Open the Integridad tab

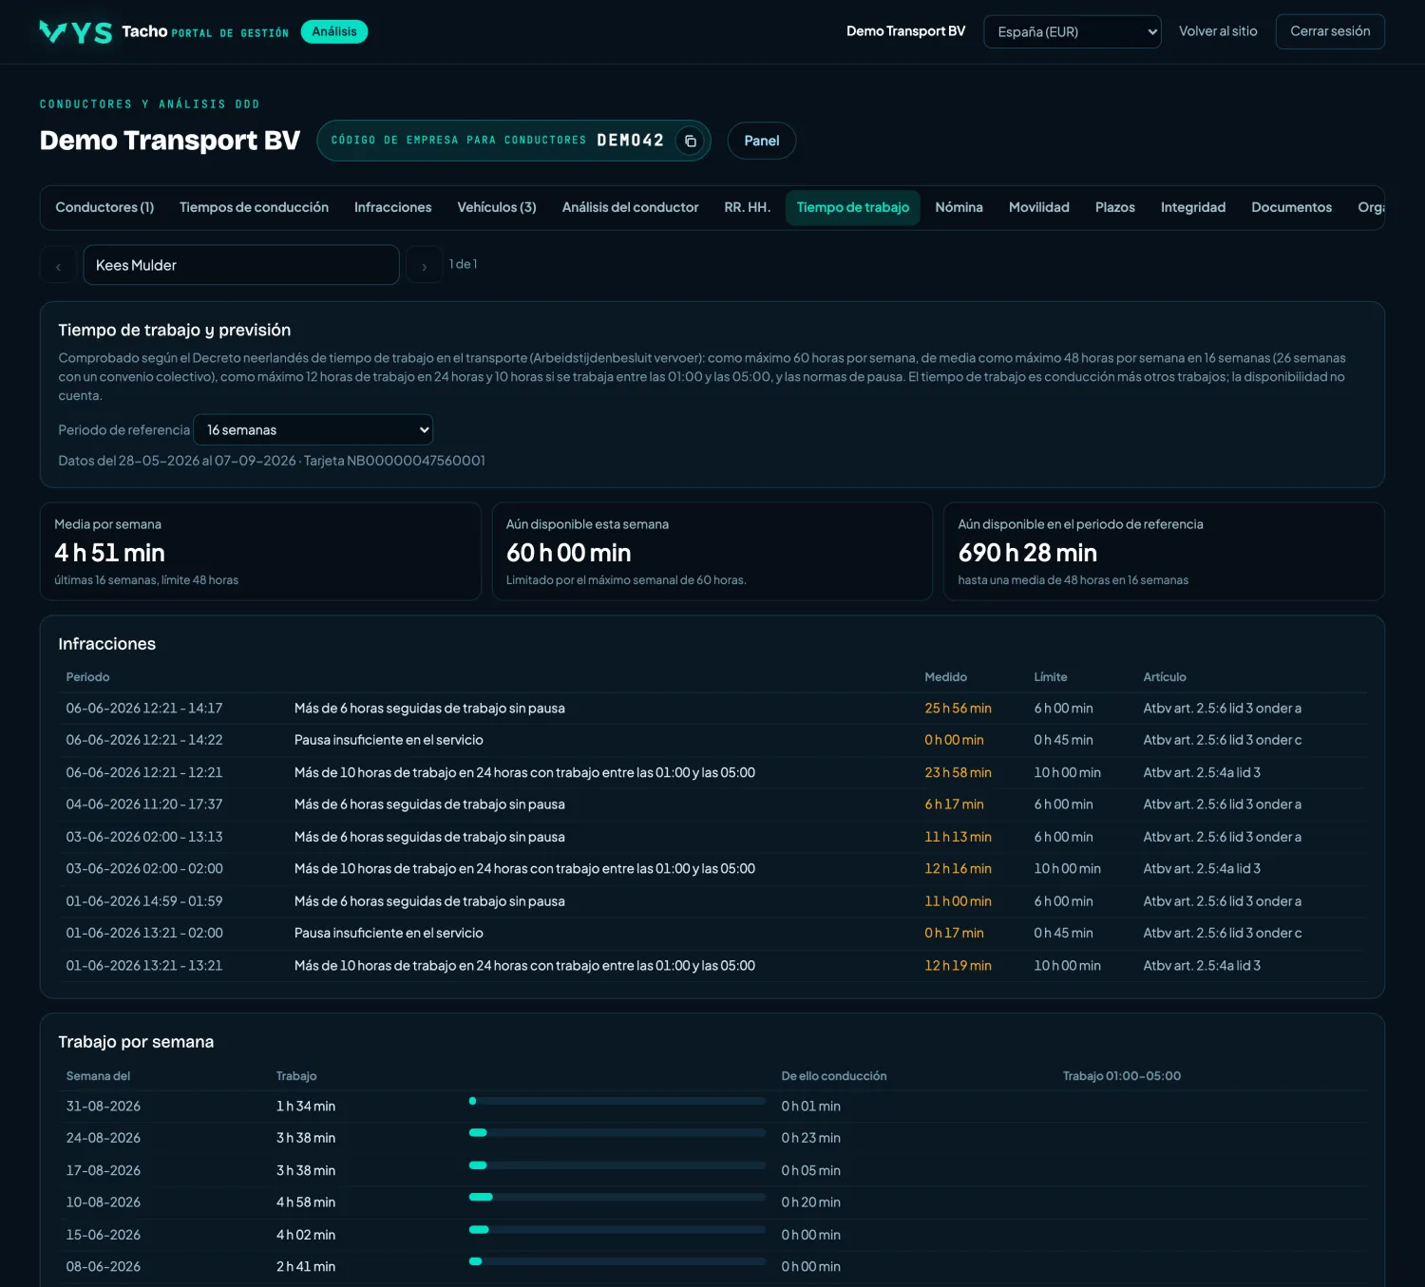[x=1193, y=207]
